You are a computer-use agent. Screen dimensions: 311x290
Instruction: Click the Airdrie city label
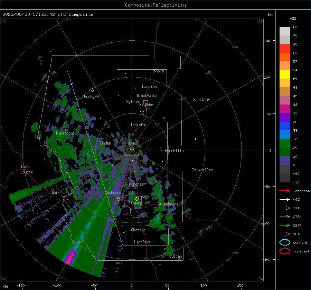[x=136, y=184]
